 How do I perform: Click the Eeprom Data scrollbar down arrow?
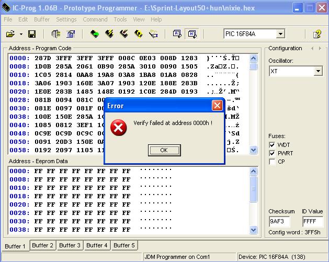[254, 230]
